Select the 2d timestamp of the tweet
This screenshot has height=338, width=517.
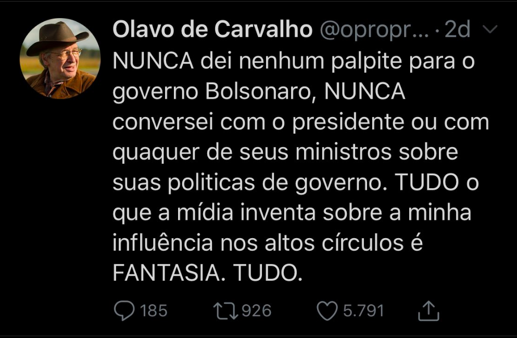pos(458,31)
